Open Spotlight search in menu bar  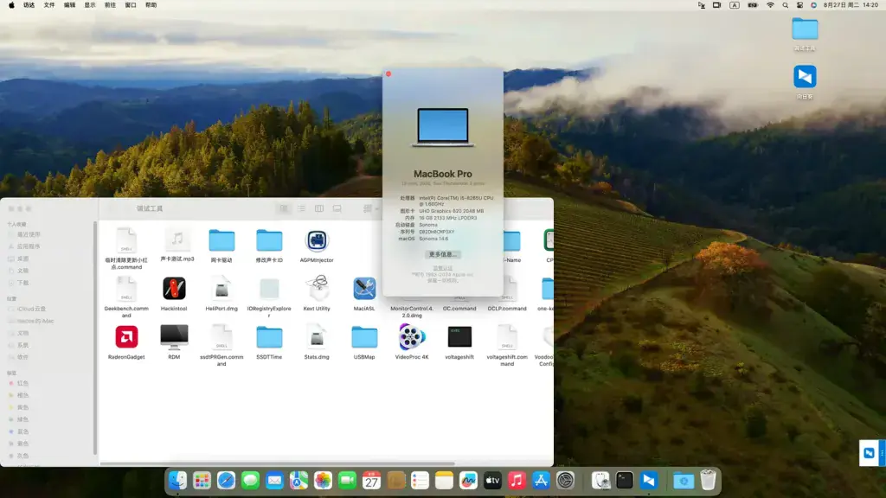(785, 5)
